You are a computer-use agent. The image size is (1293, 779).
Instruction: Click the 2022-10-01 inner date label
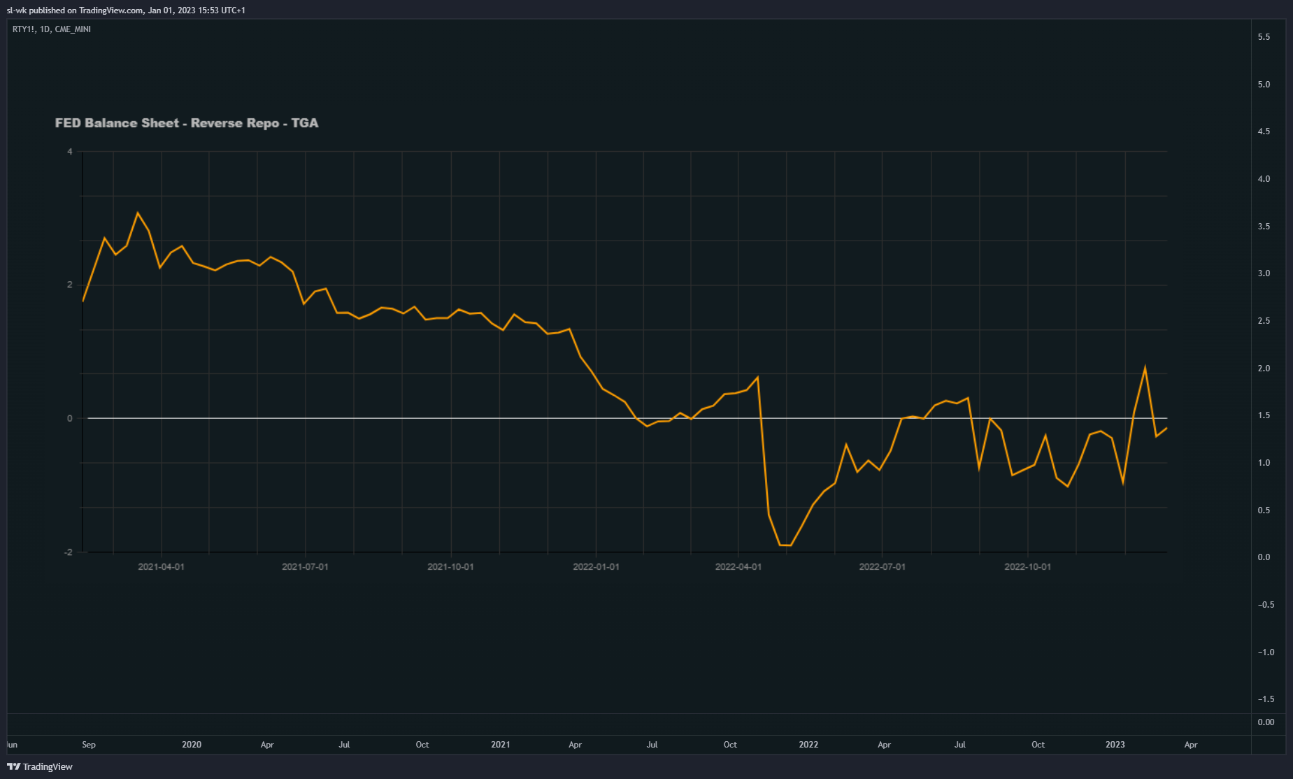coord(1027,566)
